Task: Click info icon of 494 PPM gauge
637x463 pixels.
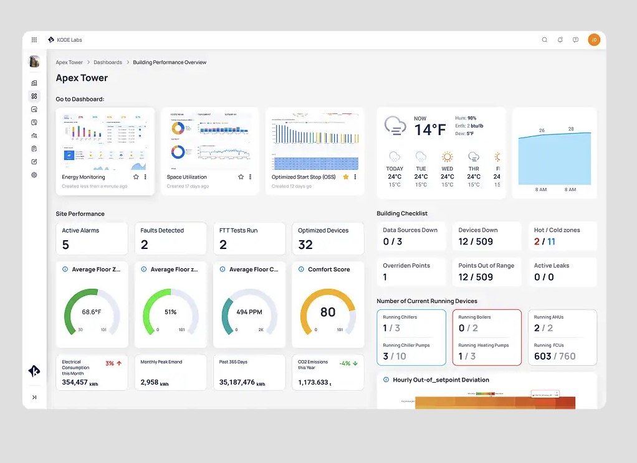Action: [223, 269]
